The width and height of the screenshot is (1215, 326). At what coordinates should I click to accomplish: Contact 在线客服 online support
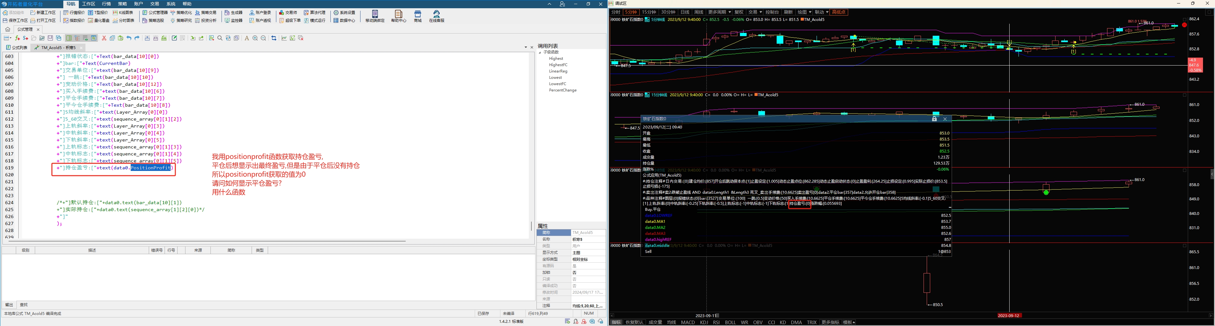437,16
